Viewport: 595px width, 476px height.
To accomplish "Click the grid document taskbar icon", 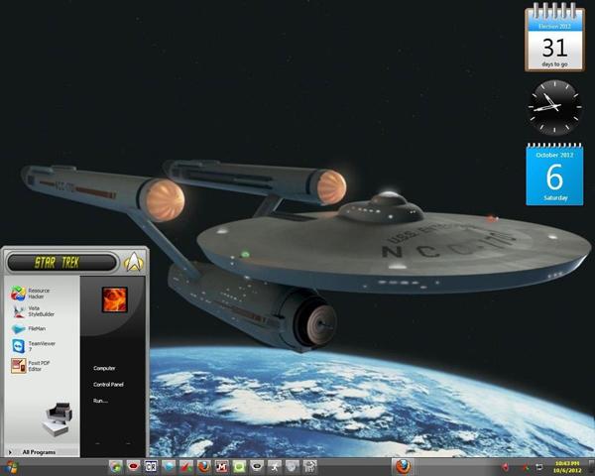I will click(310, 466).
